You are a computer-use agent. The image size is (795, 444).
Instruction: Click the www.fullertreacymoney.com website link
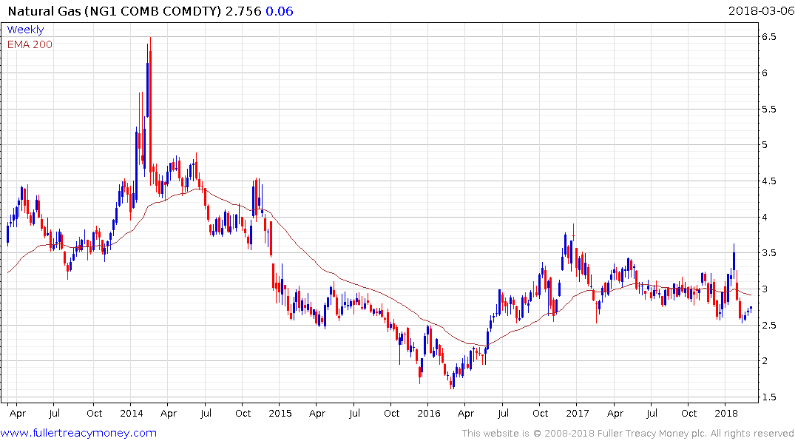pos(79,433)
